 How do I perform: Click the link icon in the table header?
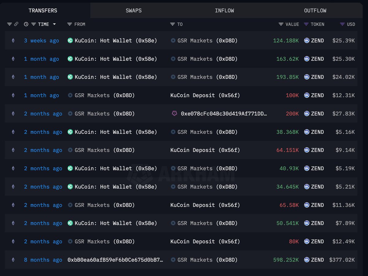point(16,24)
